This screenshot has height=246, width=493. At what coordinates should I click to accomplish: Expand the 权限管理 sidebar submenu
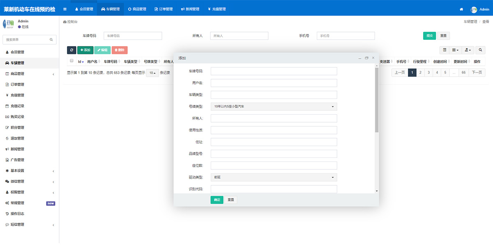point(30,192)
